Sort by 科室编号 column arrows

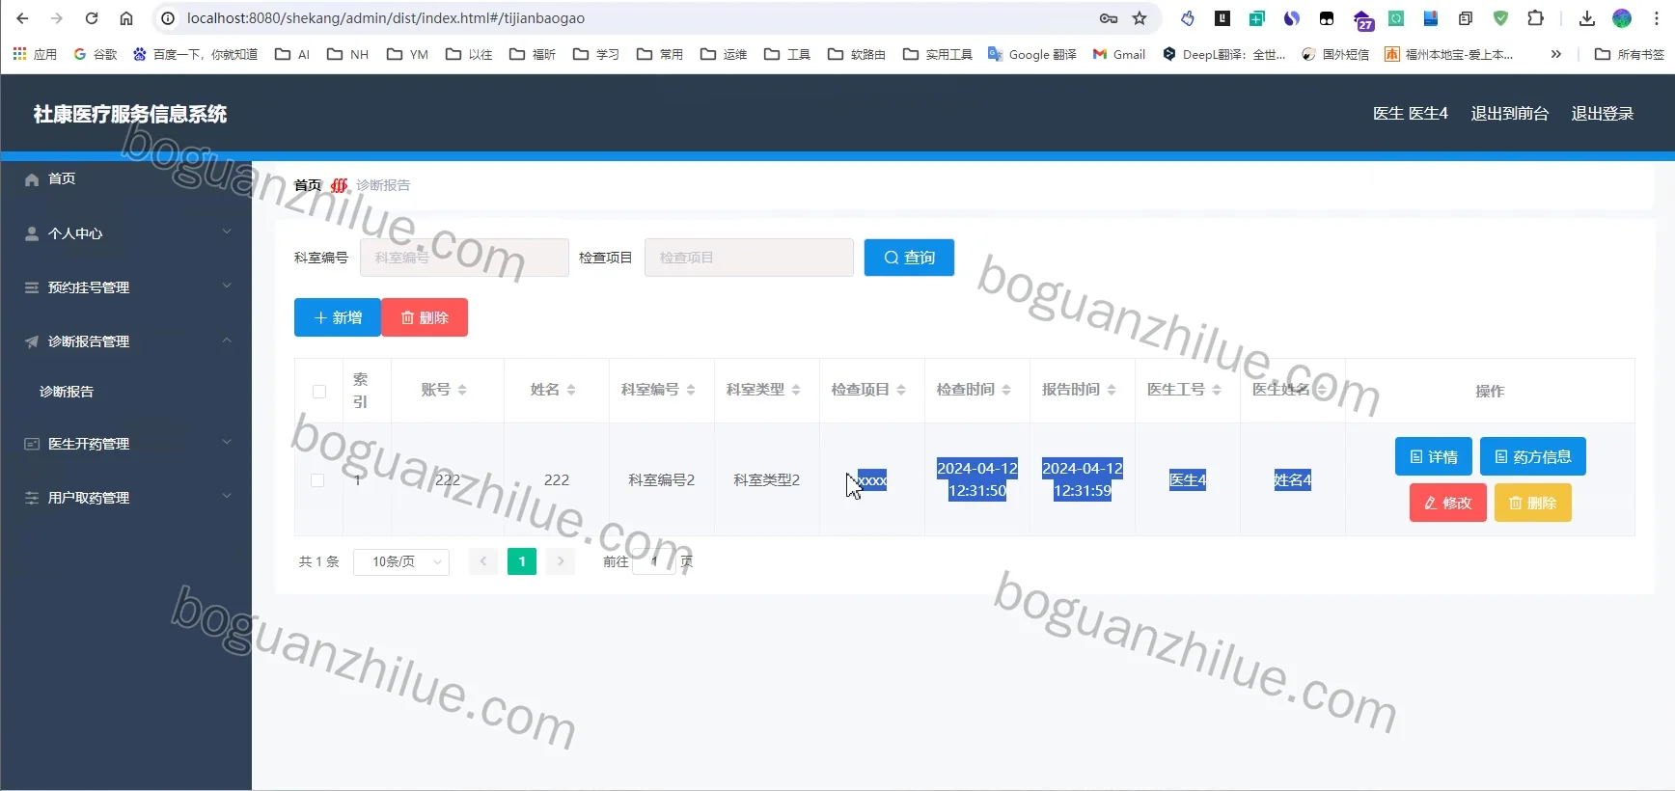point(691,390)
